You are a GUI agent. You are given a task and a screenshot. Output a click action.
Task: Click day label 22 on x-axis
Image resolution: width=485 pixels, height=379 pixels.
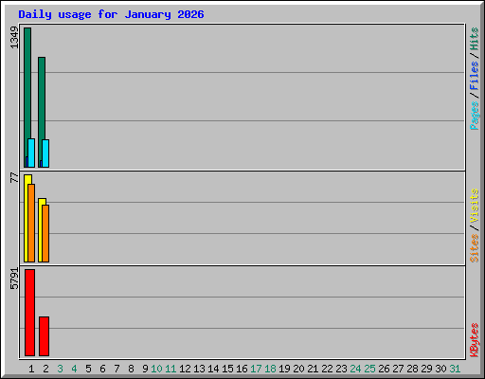tap(327, 369)
